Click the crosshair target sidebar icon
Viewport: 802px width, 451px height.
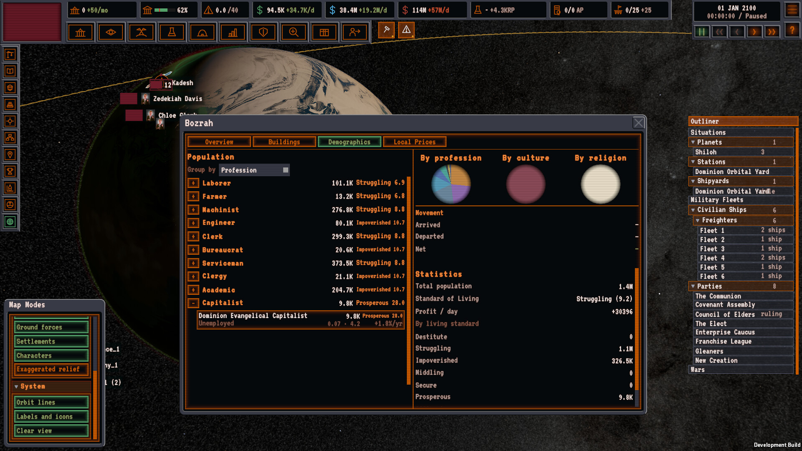point(10,121)
